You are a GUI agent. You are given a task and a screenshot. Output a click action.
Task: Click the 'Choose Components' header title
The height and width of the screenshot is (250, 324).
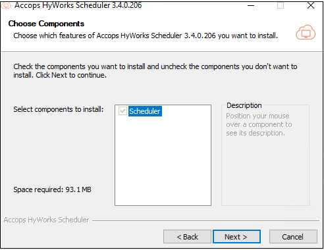[x=46, y=24]
